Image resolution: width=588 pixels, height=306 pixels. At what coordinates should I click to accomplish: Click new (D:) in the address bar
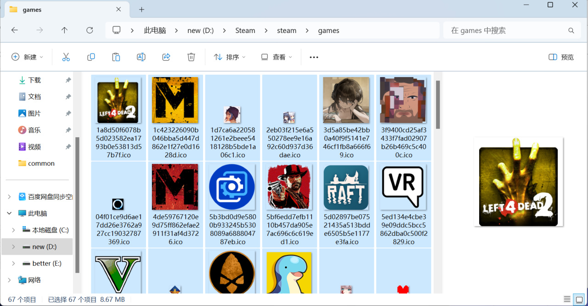(x=201, y=30)
